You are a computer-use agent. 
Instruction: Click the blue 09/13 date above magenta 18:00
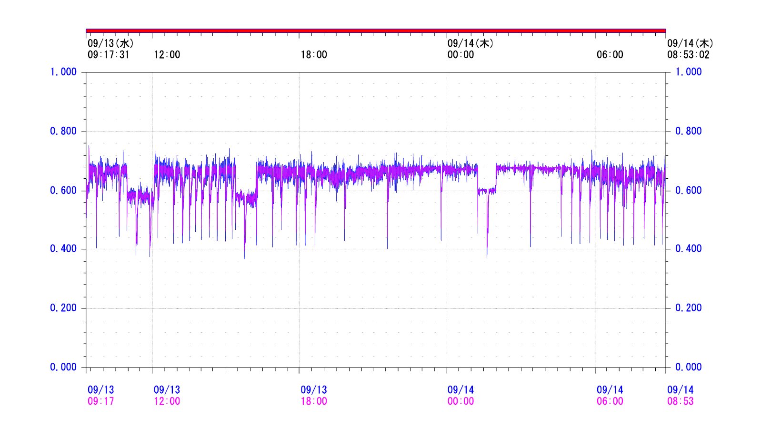(314, 390)
